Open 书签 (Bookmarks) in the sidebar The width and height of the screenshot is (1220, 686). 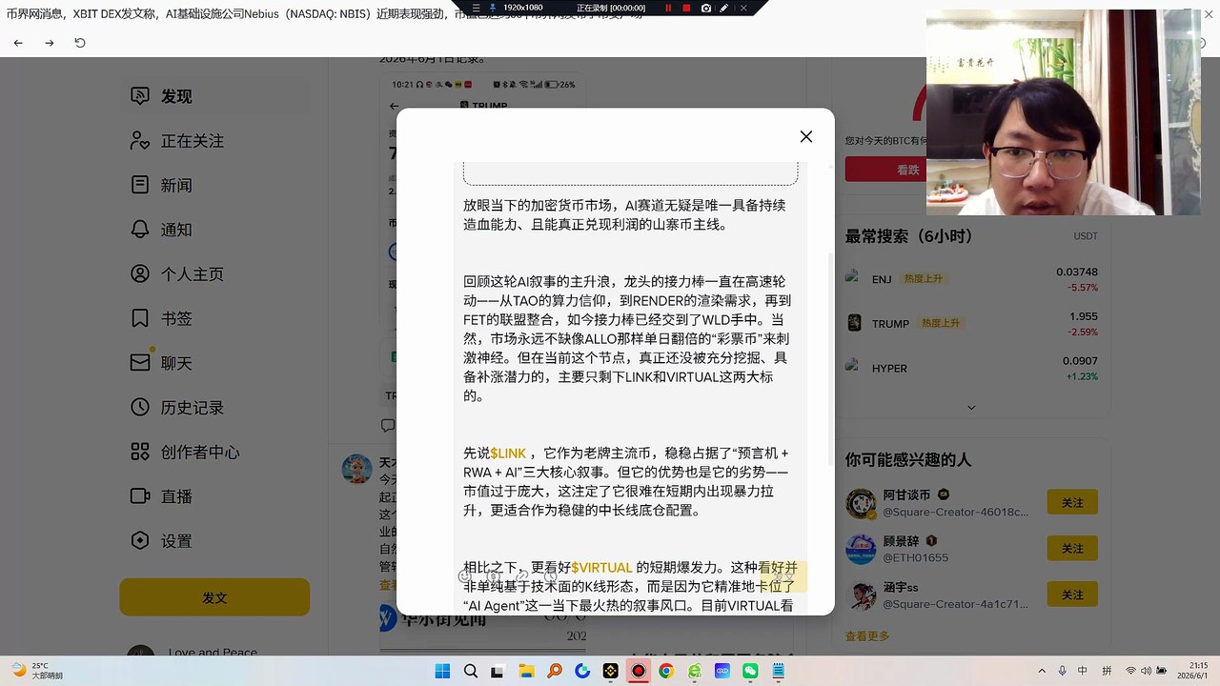(213, 318)
